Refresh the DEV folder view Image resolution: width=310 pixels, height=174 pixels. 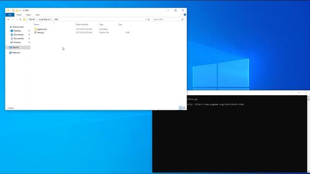point(149,19)
